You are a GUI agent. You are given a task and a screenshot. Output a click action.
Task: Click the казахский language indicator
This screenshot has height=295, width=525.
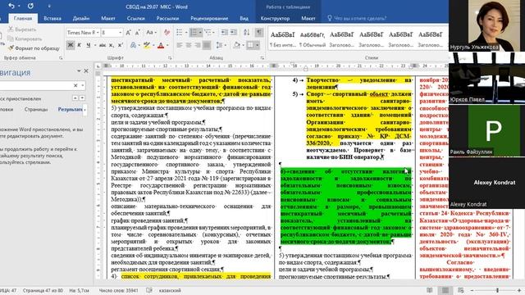(170, 290)
